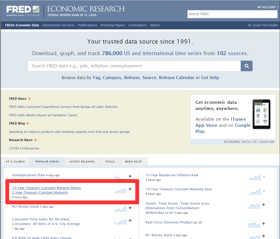The image size is (280, 239).
Task: Focus the main Search FRED data field
Action: click(134, 66)
